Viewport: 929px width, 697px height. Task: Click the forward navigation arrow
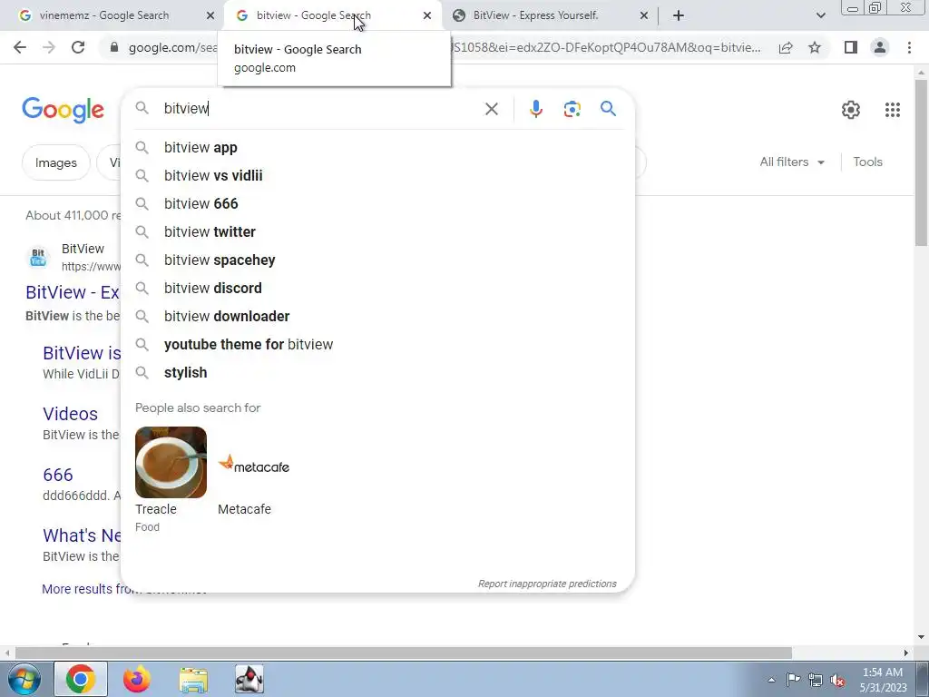(49, 47)
